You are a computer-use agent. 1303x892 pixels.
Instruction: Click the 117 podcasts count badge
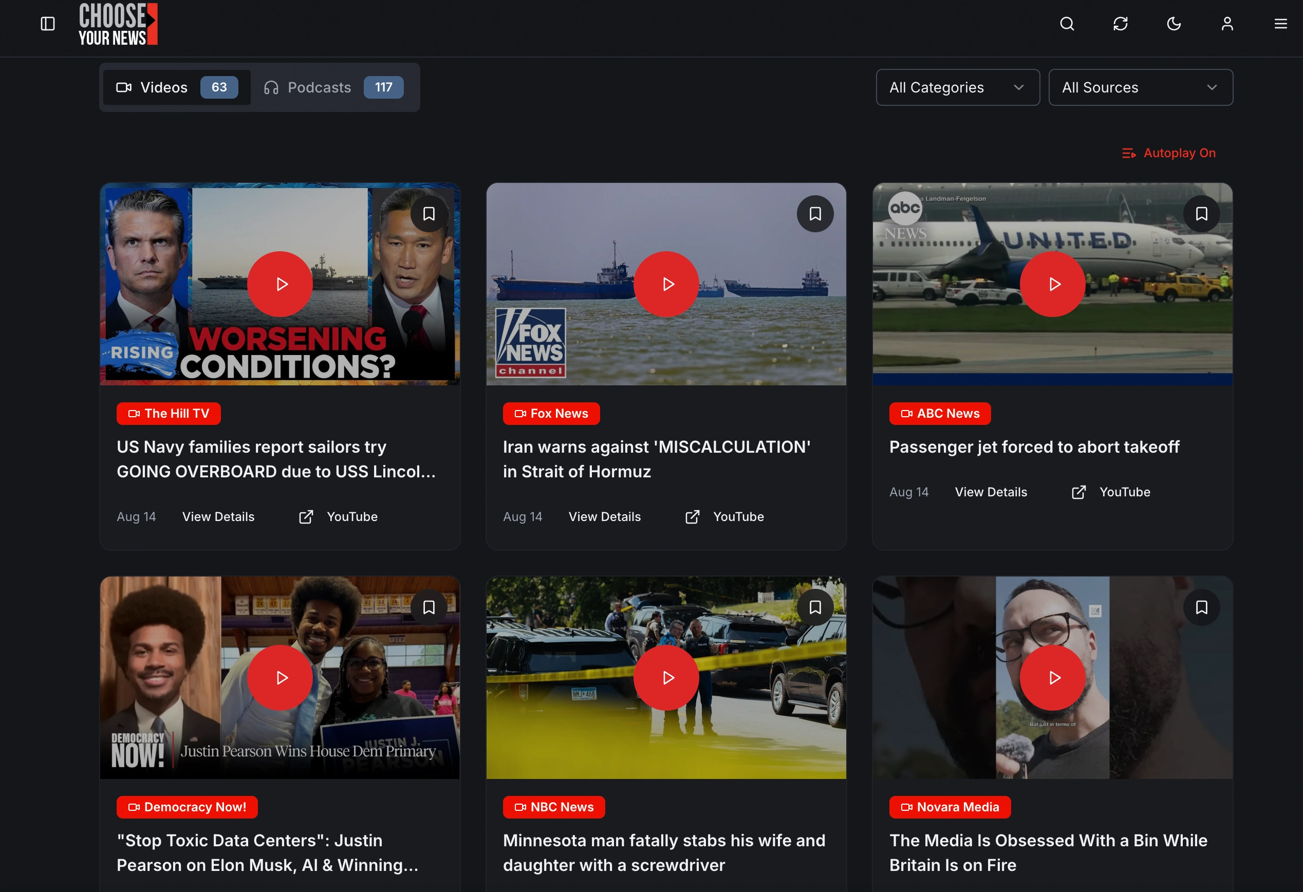(x=383, y=87)
